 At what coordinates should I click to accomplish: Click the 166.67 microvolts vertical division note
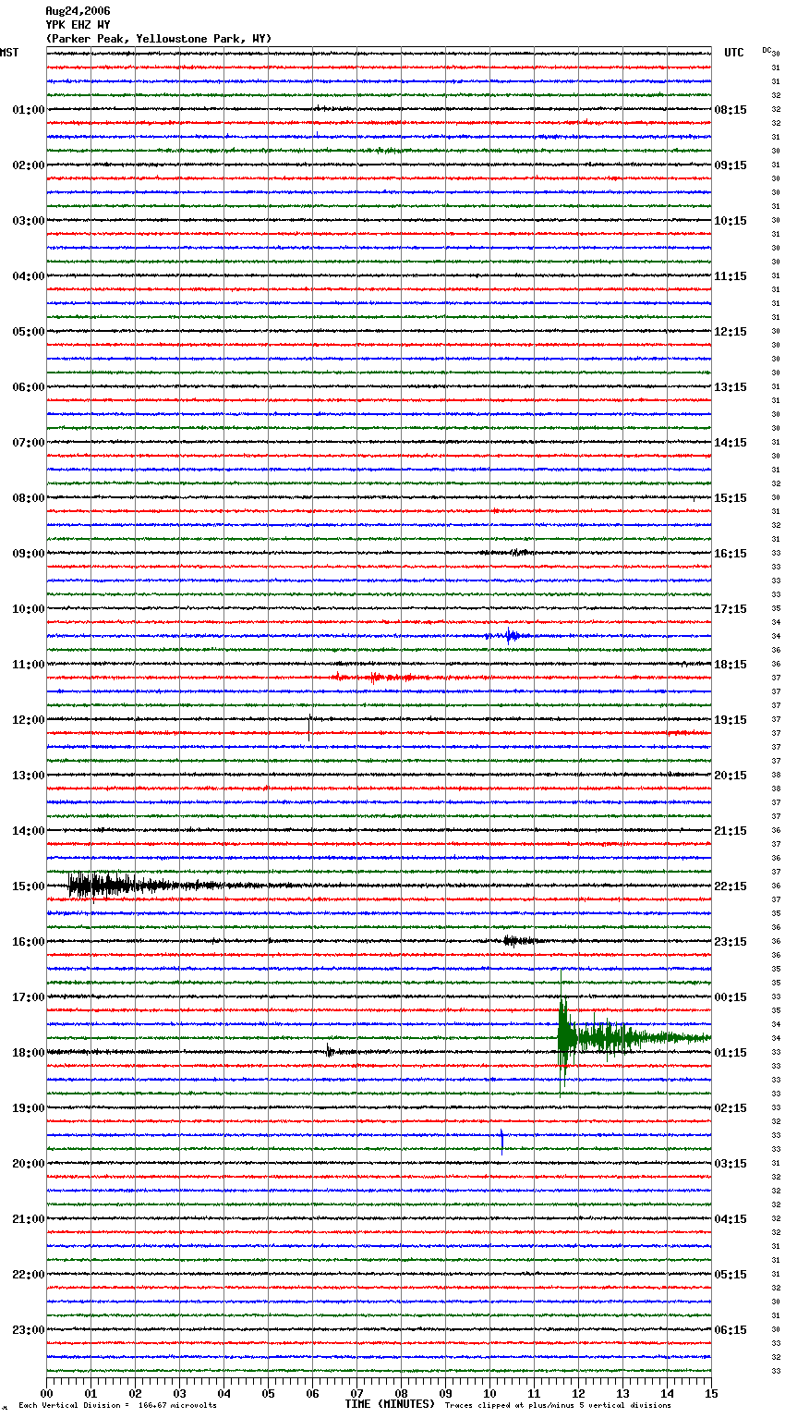(117, 1406)
